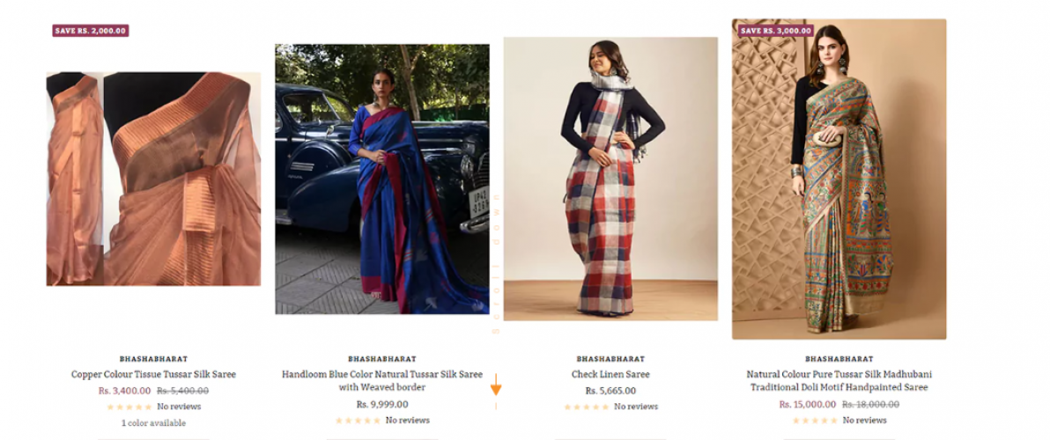
Task: Click Bhashabharat brand above Check Linen Saree
Action: (610, 359)
